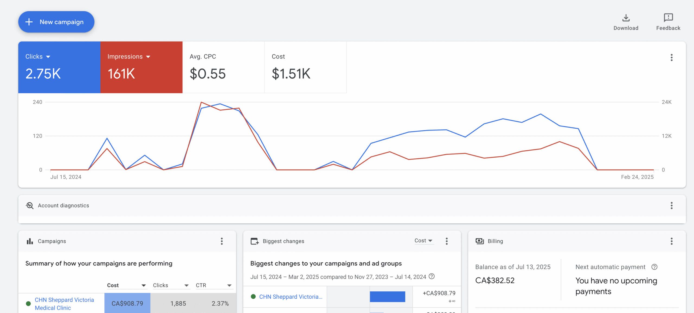
Task: Open the Feedback panel icon
Action: (x=668, y=18)
